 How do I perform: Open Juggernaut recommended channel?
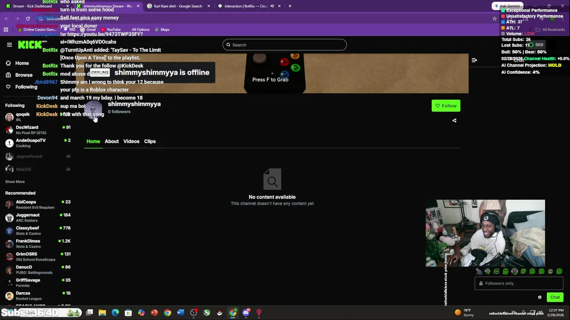(x=38, y=217)
